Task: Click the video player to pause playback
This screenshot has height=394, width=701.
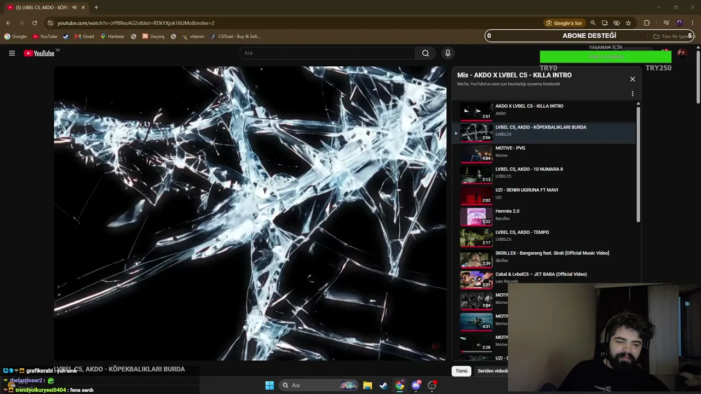Action: [250, 213]
